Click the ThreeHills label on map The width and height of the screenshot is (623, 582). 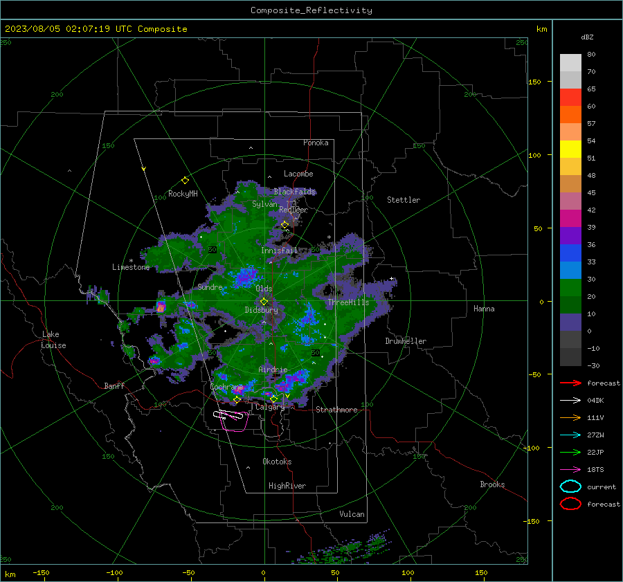click(348, 302)
